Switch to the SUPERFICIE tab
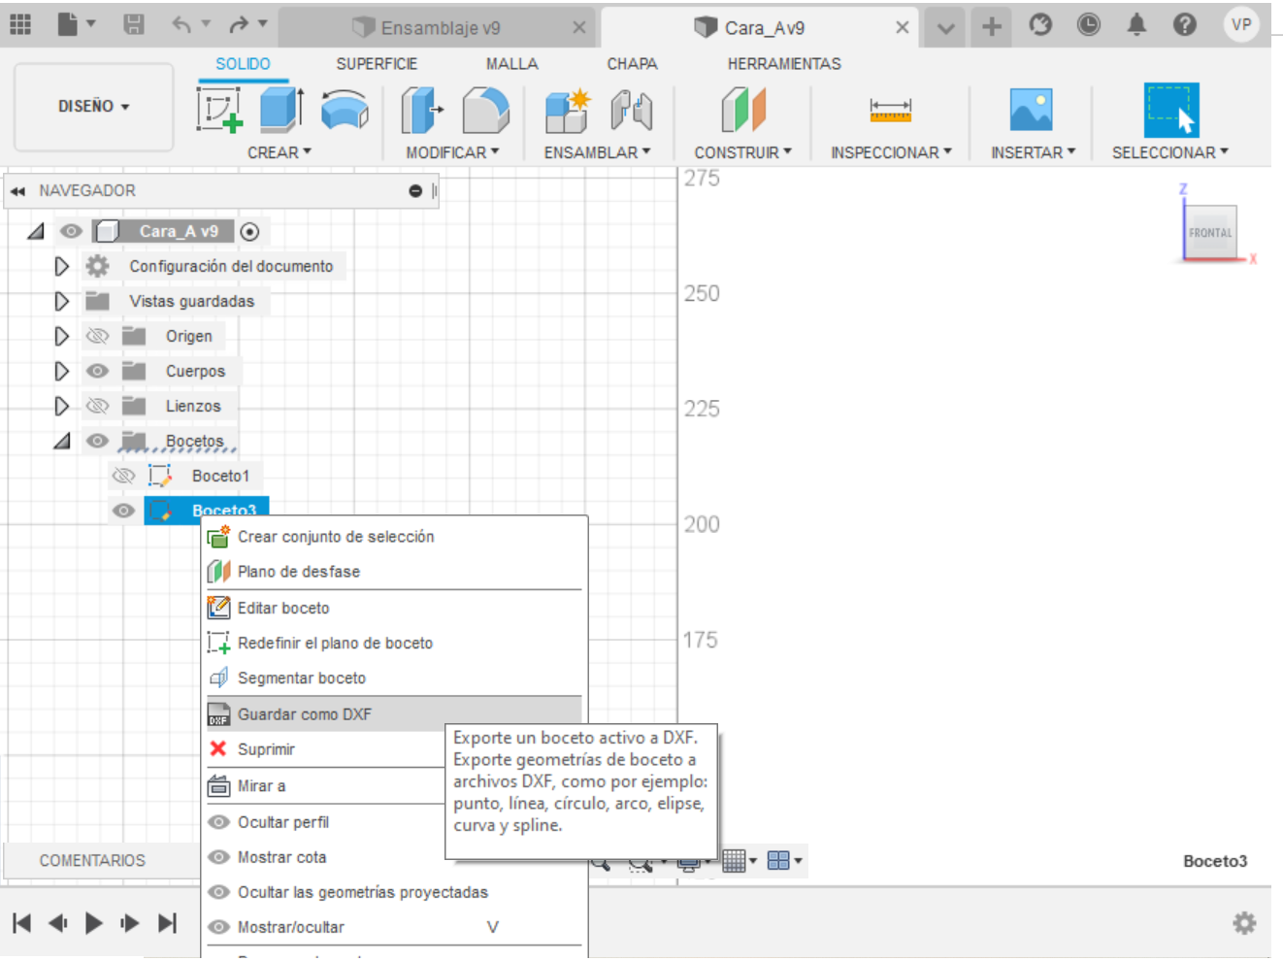Viewport: 1283px width, 961px height. tap(377, 64)
